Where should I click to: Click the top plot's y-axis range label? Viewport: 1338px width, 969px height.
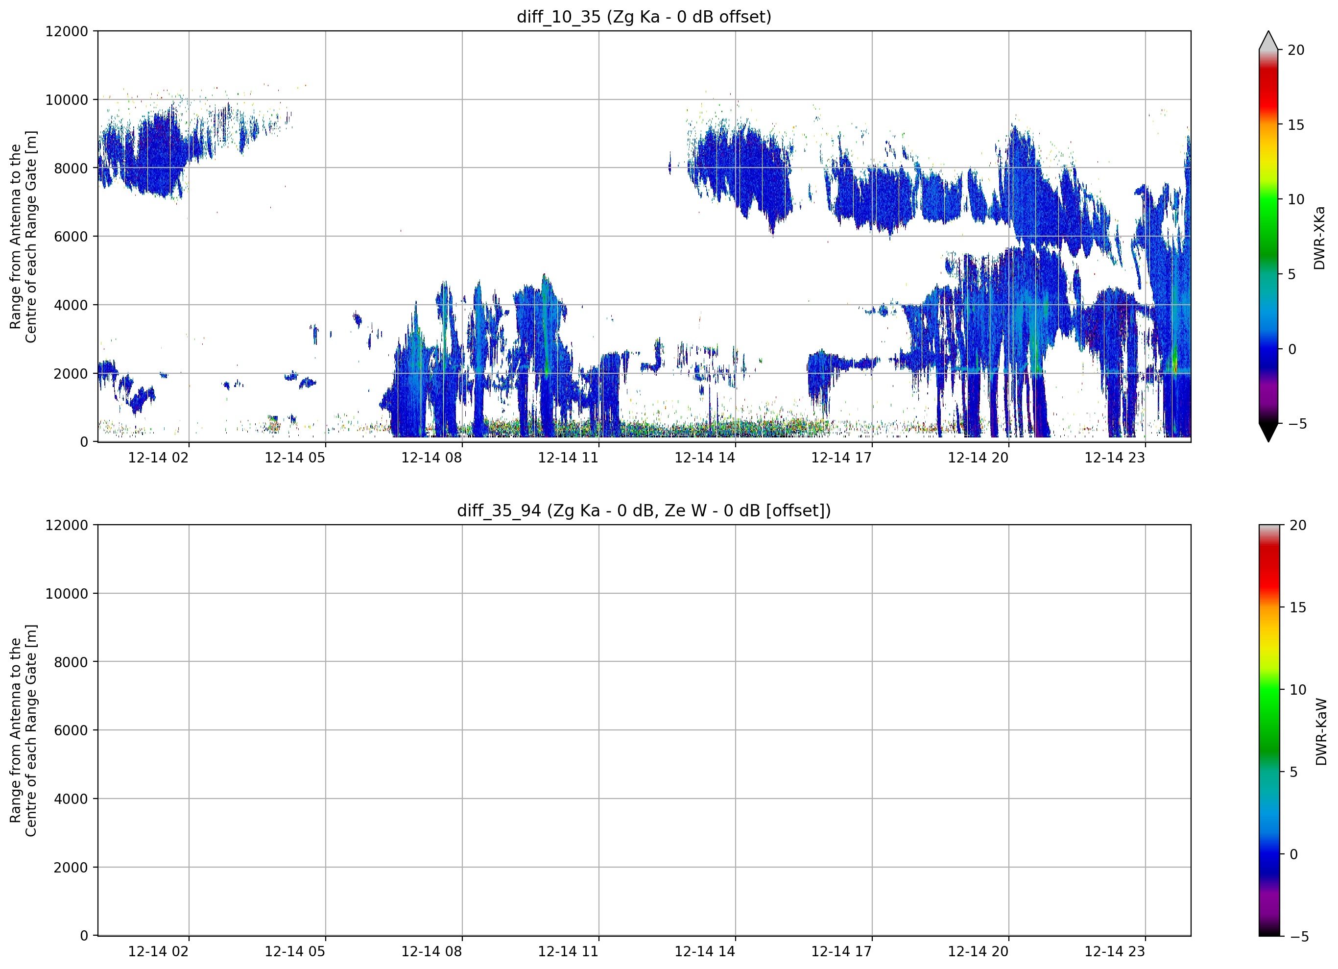coord(23,237)
